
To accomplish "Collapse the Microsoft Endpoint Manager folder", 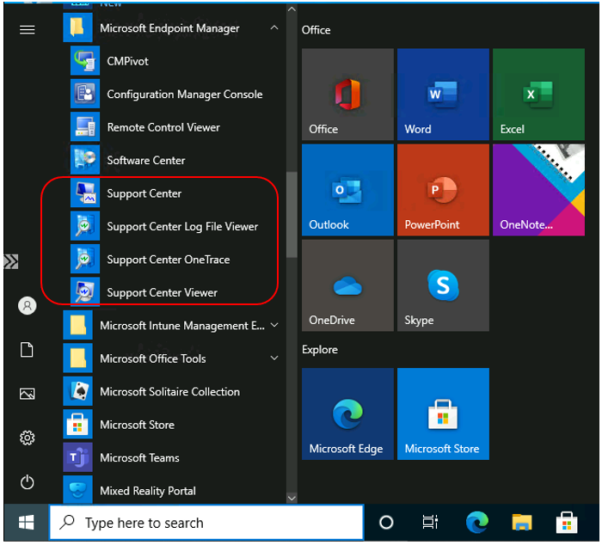I will pyautogui.click(x=274, y=28).
